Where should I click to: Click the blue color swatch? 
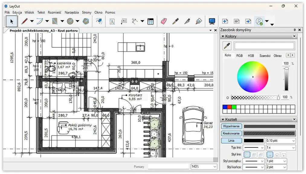click(x=224, y=107)
